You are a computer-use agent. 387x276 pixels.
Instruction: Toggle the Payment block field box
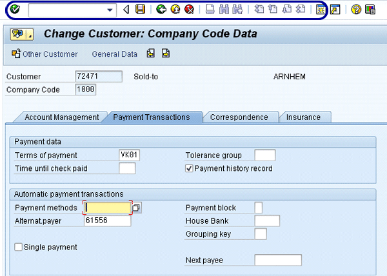pos(259,208)
